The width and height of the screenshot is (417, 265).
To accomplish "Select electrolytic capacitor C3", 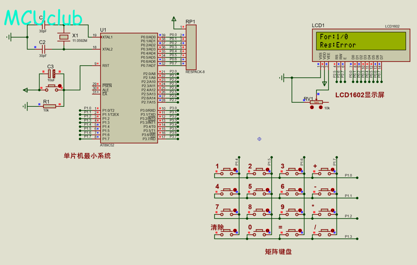I will point(52,74).
